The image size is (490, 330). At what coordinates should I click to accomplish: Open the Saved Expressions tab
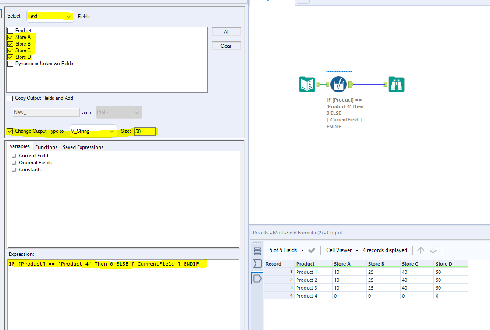(82, 147)
